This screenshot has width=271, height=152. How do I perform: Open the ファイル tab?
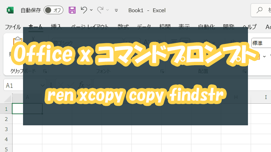[x=13, y=27]
